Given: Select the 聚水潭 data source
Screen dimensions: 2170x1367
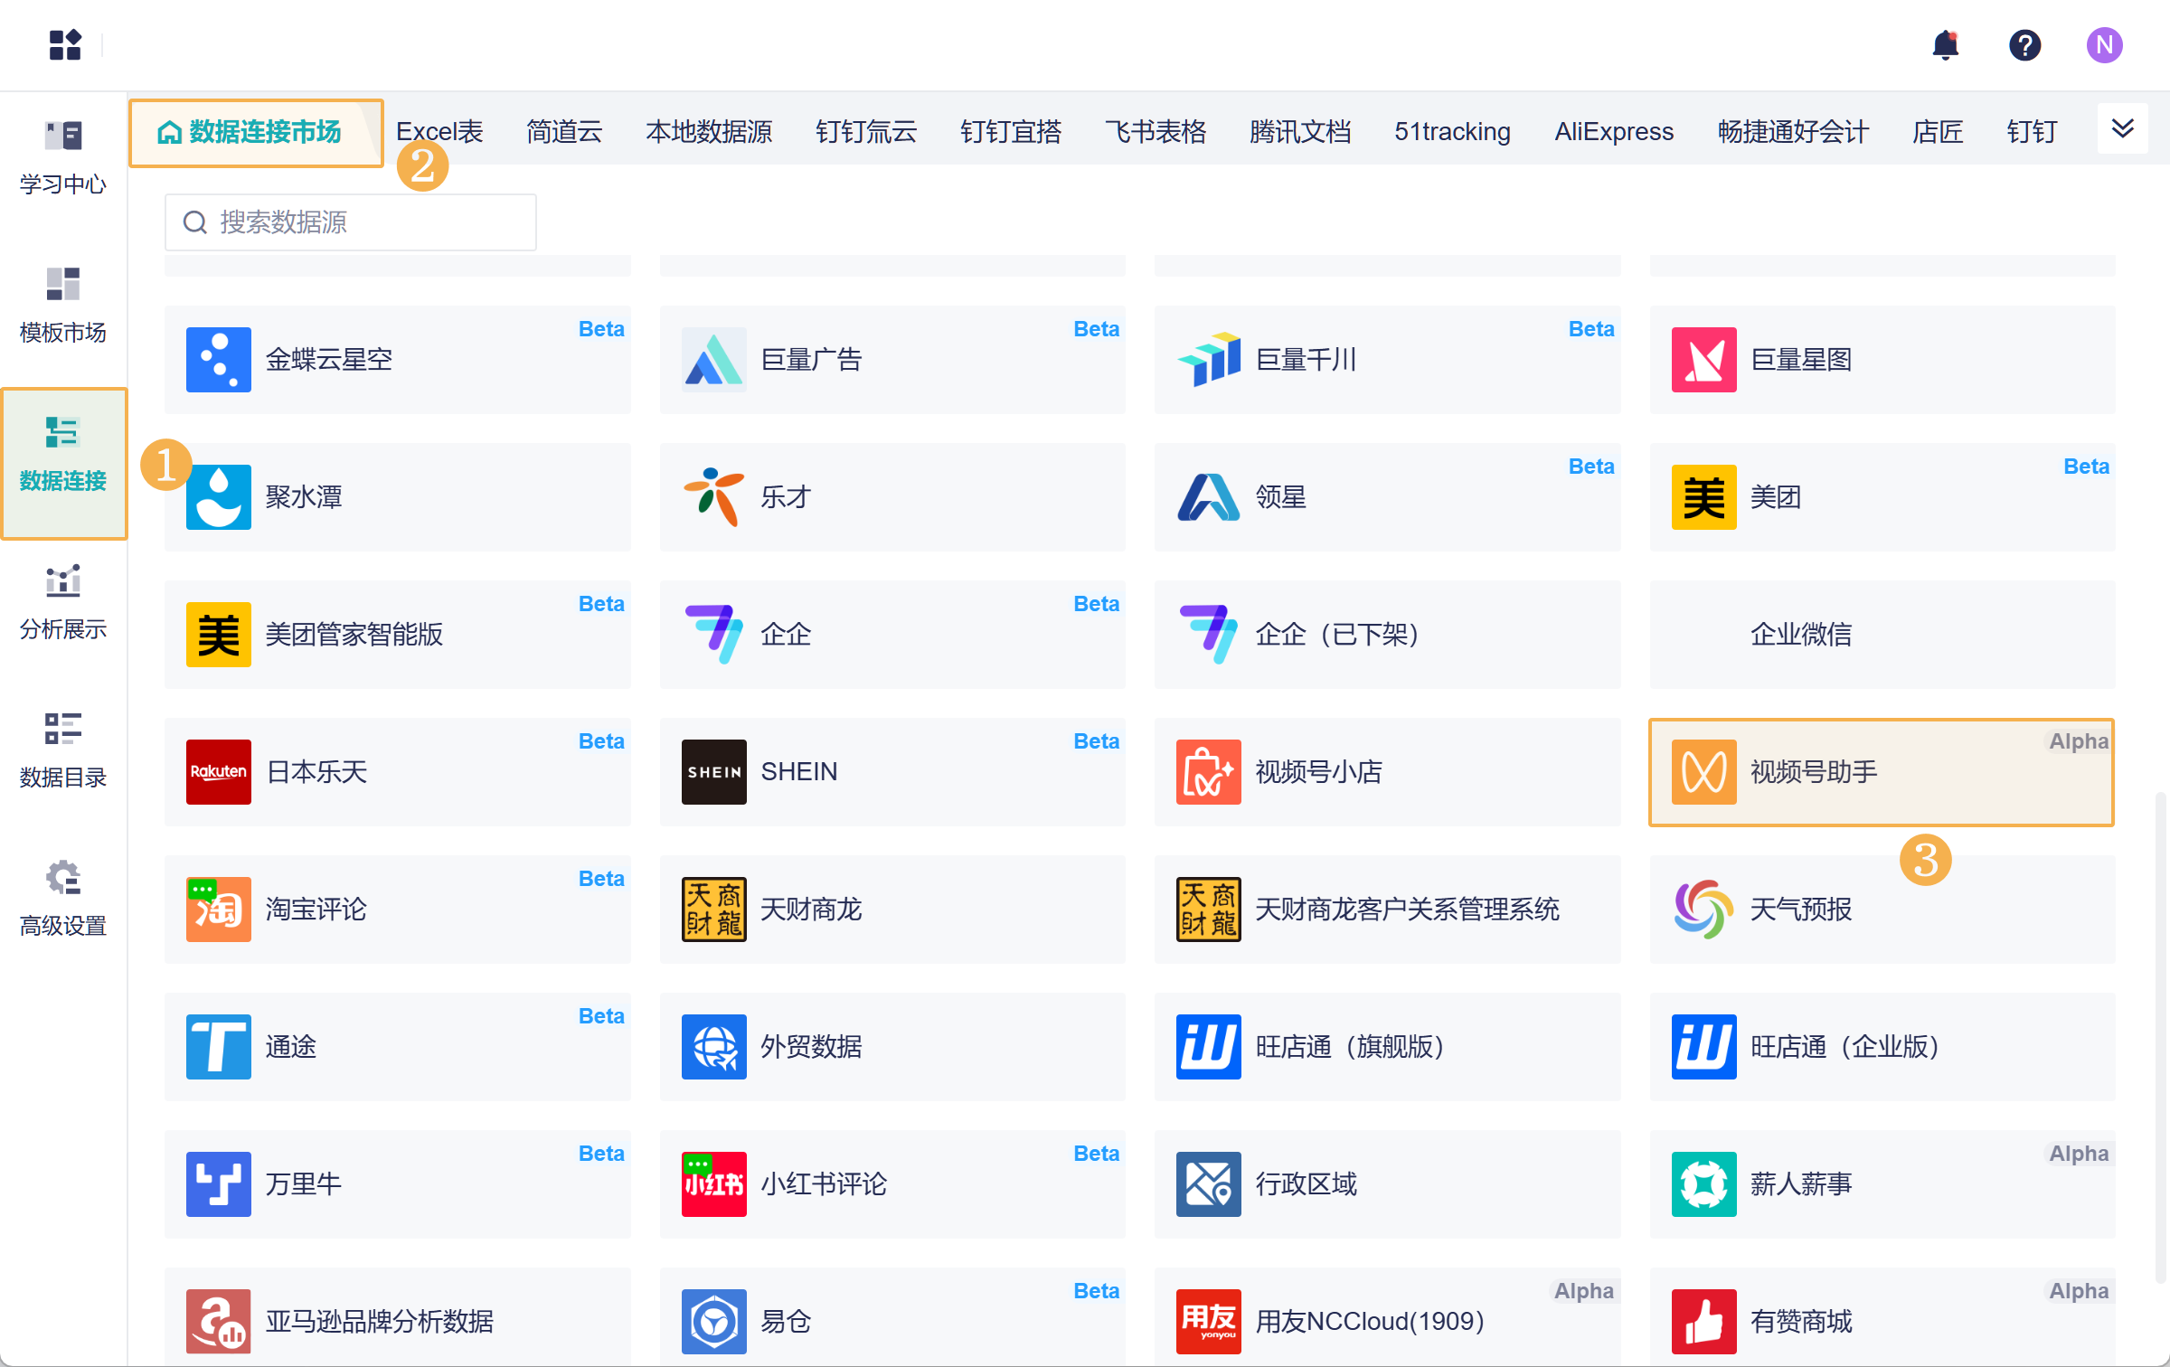Looking at the screenshot, I should tap(398, 497).
